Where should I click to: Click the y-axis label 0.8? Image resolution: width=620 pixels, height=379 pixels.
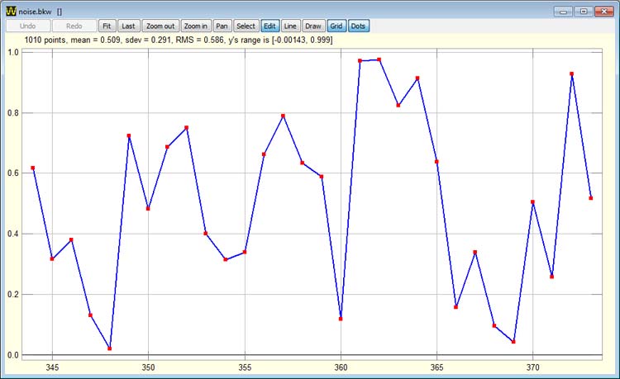click(13, 112)
